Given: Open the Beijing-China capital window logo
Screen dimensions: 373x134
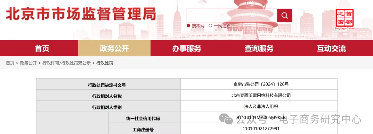Looking at the screenshot, I should (344, 19).
